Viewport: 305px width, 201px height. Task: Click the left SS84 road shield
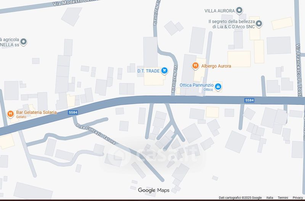click(73, 112)
